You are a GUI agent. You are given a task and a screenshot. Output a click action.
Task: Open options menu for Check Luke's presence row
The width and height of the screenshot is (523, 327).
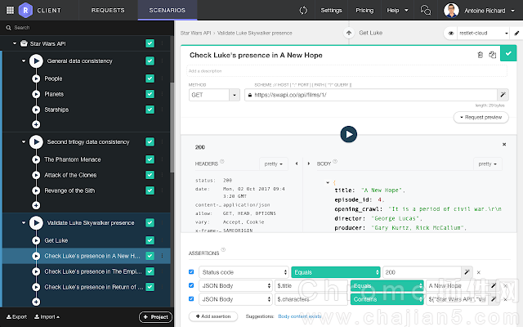(163, 256)
